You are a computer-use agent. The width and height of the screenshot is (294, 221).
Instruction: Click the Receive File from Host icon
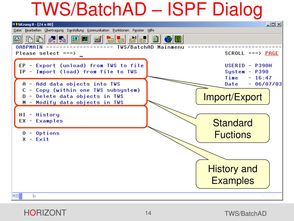(62, 39)
